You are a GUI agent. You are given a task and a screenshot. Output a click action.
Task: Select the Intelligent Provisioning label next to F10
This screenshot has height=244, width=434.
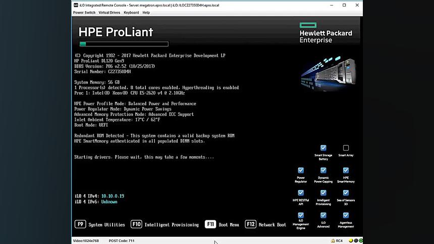pos(172,225)
